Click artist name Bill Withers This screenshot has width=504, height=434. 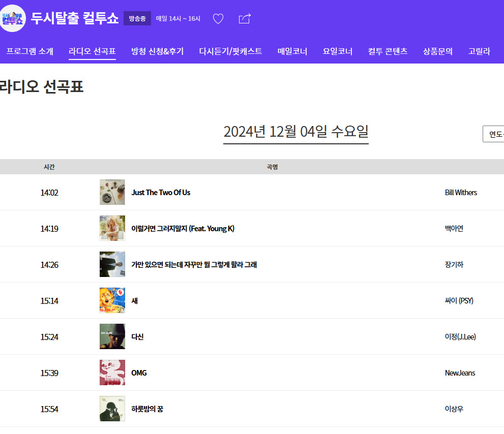[461, 193]
